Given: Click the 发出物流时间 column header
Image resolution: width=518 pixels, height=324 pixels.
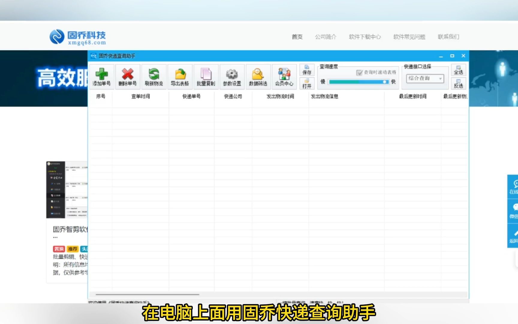Looking at the screenshot, I should (280, 96).
